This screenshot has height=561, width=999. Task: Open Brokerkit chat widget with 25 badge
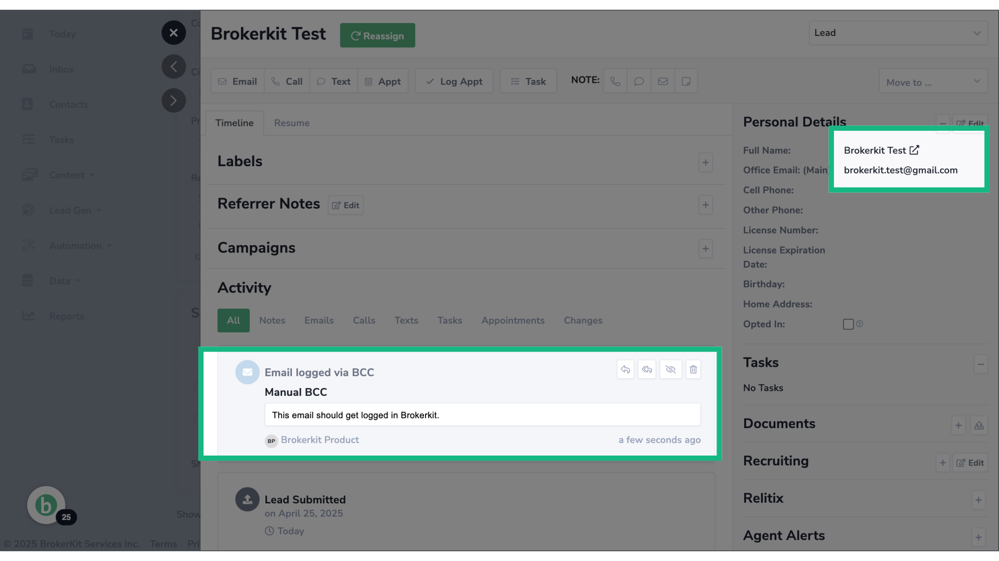pyautogui.click(x=46, y=505)
